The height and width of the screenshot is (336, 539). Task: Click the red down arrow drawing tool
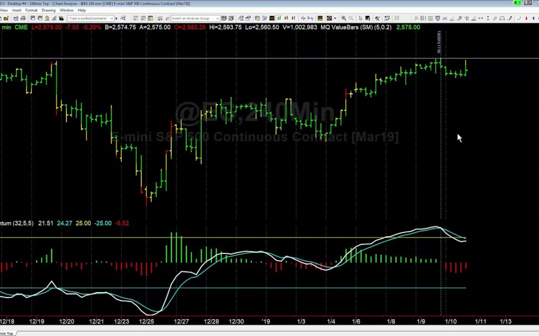pyautogui.click(x=527, y=18)
